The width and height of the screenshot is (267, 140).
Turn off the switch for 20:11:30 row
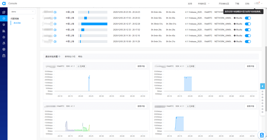(x=248, y=36)
